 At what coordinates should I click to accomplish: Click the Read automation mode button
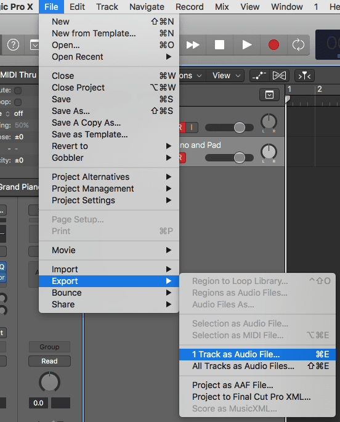tap(49, 361)
